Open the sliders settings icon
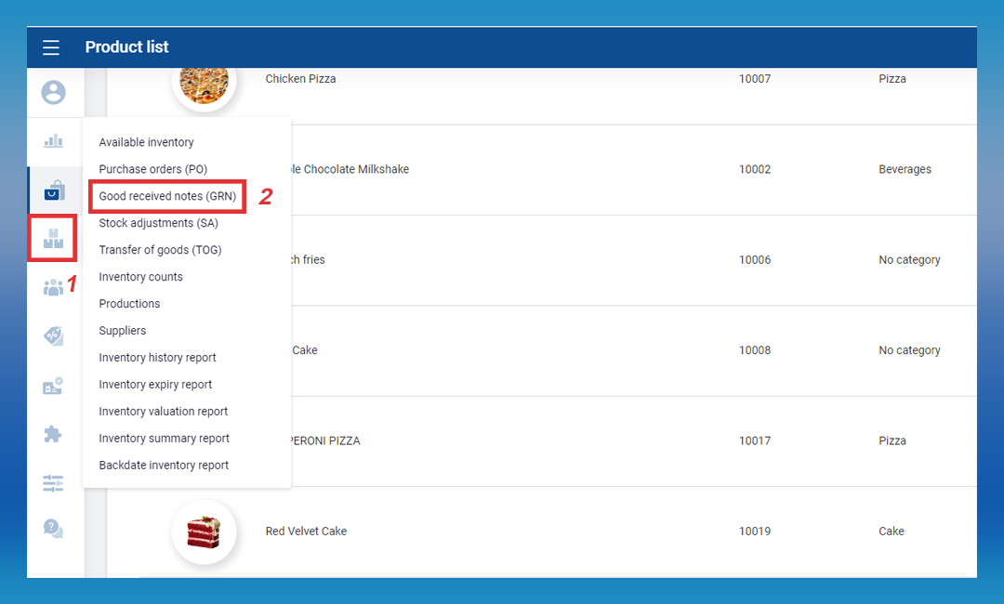This screenshot has width=1004, height=604. [x=54, y=482]
